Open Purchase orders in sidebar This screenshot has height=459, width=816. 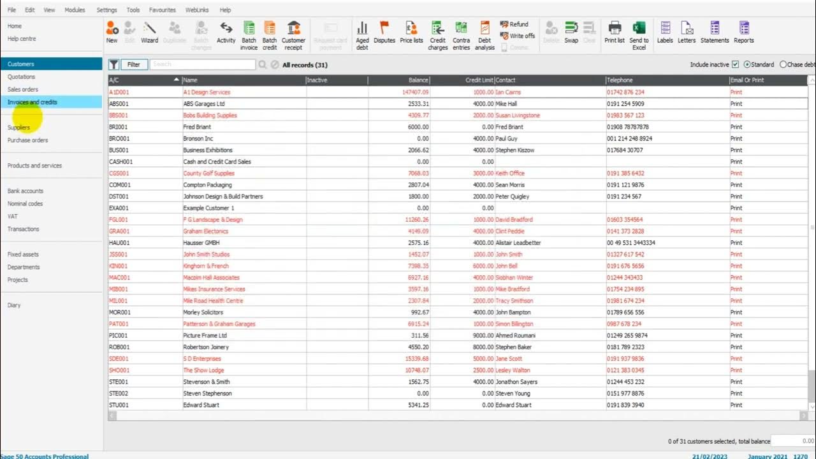click(27, 140)
